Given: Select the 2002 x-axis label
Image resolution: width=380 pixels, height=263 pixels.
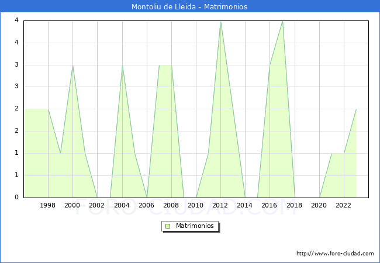Looking at the screenshot, I should pyautogui.click(x=96, y=205).
